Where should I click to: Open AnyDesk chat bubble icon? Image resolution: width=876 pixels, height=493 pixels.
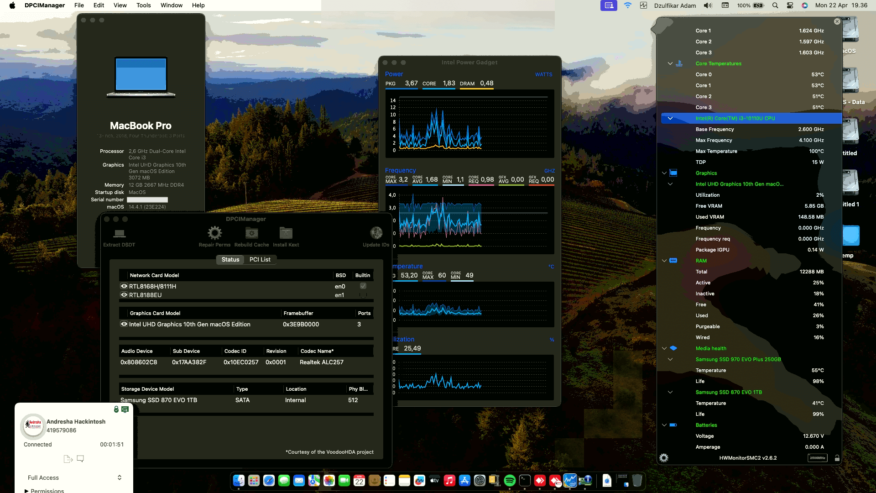click(80, 458)
